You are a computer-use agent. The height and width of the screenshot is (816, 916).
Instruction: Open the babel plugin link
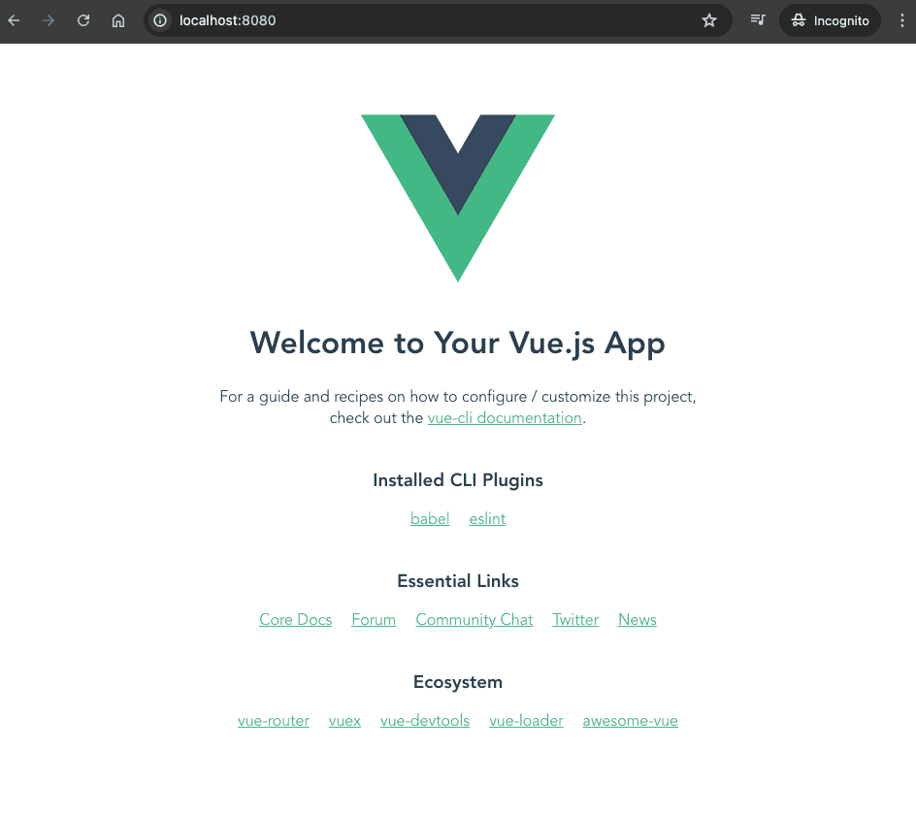point(430,519)
